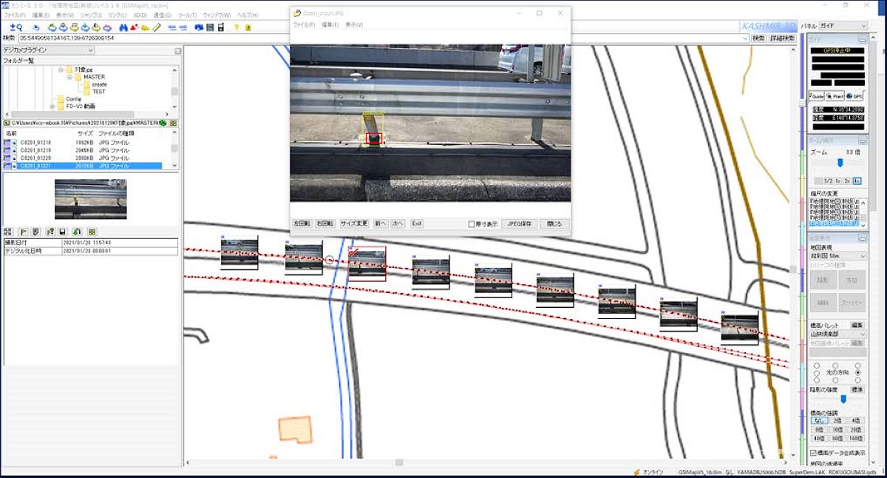Click the Point button in the GPS panel
This screenshot has width=887, height=478.
pos(836,96)
